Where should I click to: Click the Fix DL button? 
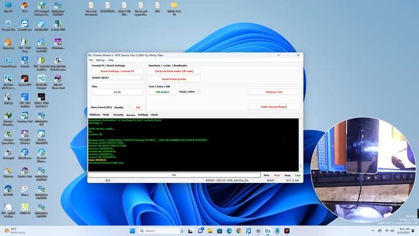[x=117, y=92]
